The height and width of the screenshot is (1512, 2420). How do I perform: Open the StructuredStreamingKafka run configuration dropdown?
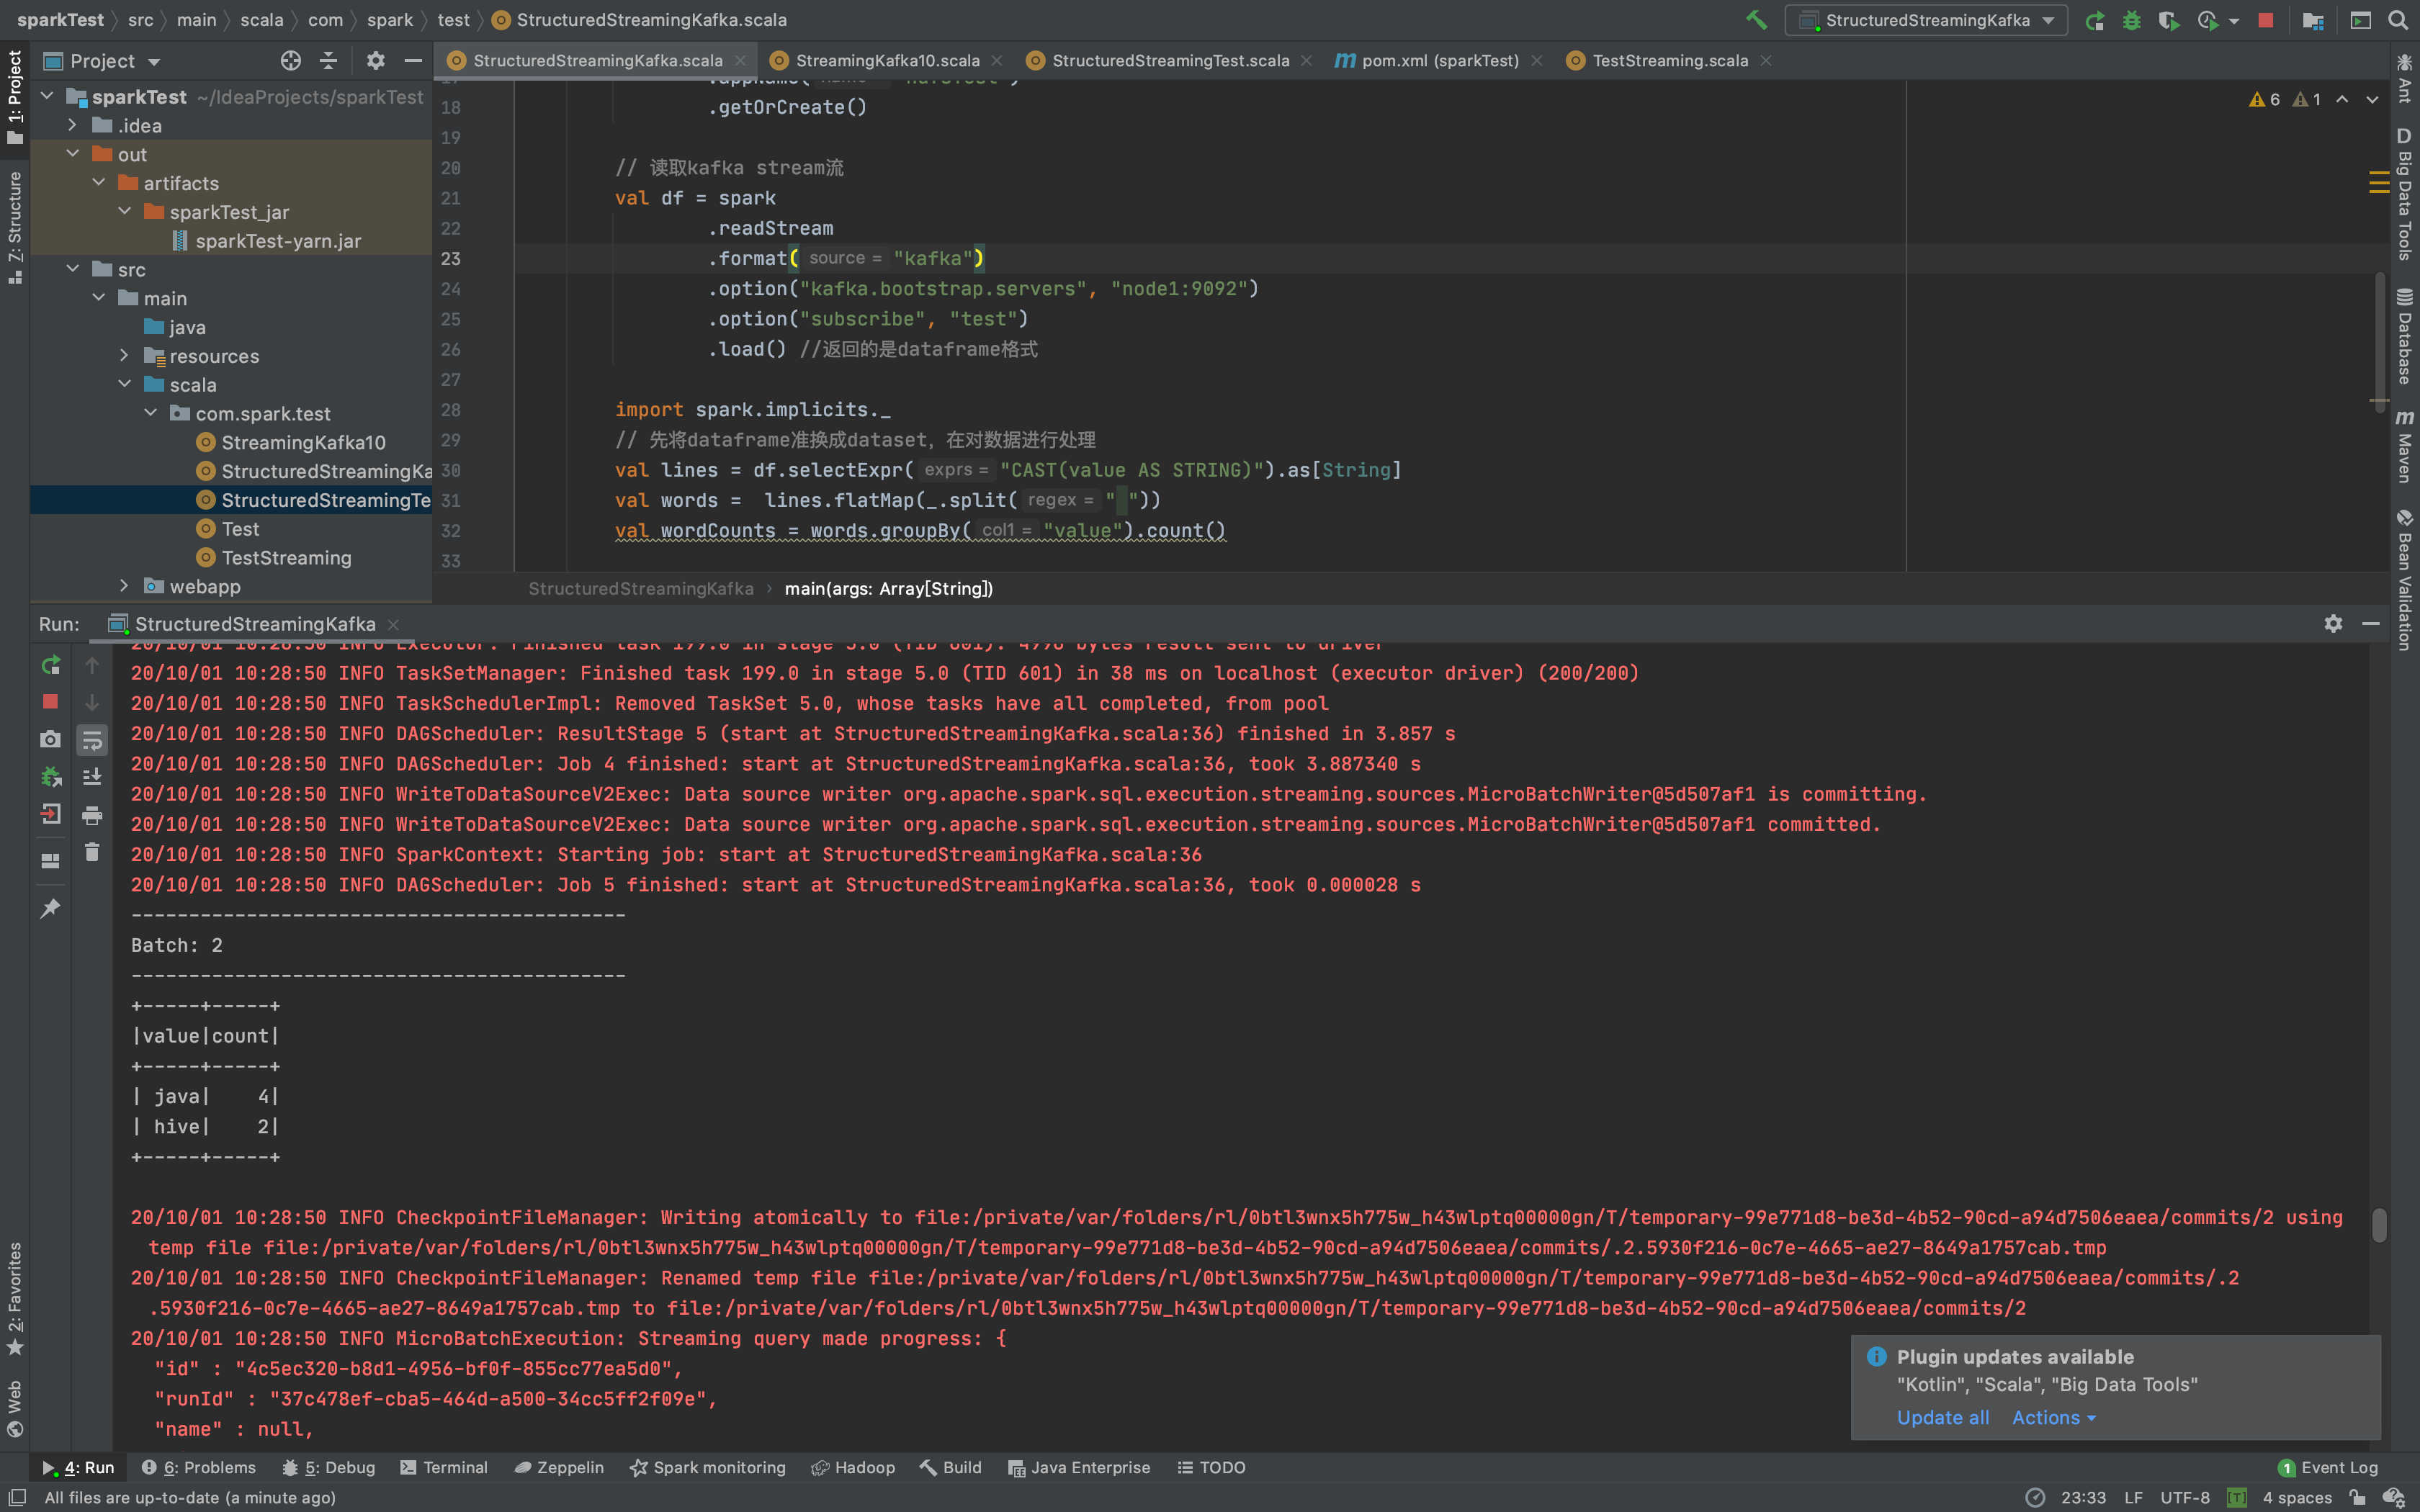pyautogui.click(x=1926, y=20)
